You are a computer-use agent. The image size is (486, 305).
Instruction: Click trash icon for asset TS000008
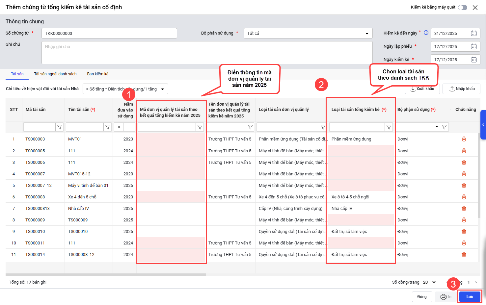coord(464,197)
